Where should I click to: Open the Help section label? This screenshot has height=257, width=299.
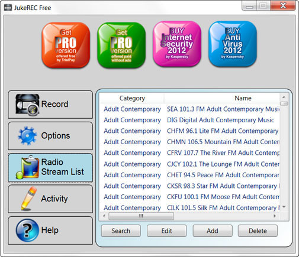[x=50, y=230]
